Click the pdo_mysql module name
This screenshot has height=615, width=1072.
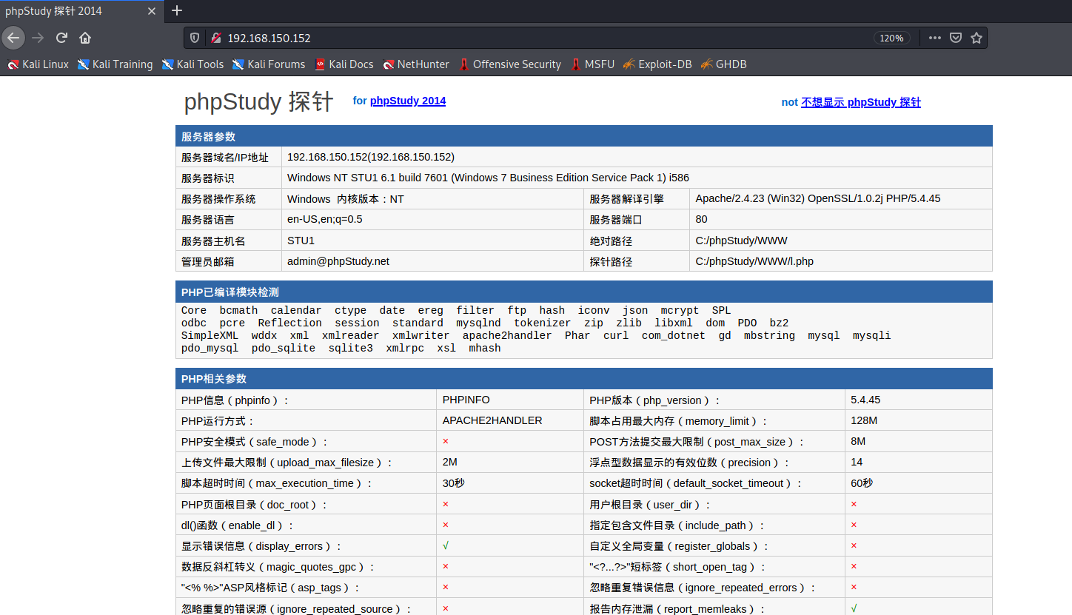[210, 348]
